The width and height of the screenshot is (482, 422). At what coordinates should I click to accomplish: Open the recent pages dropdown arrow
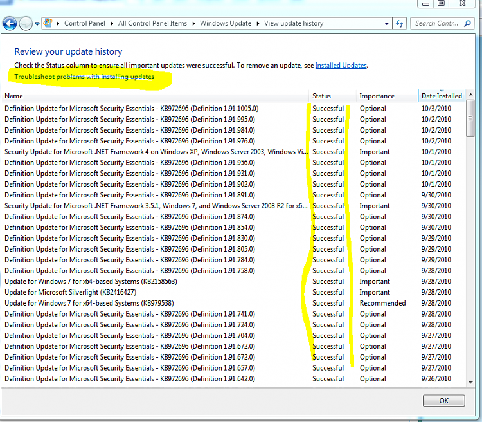(37, 24)
